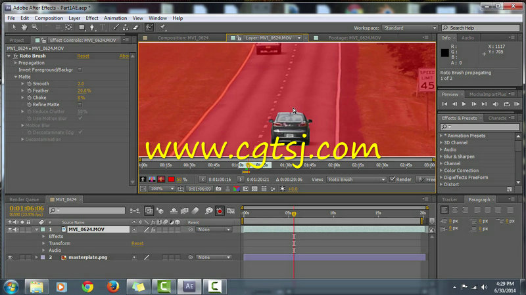This screenshot has height=295, width=526.
Task: Click the Search Help field
Action: point(481,28)
